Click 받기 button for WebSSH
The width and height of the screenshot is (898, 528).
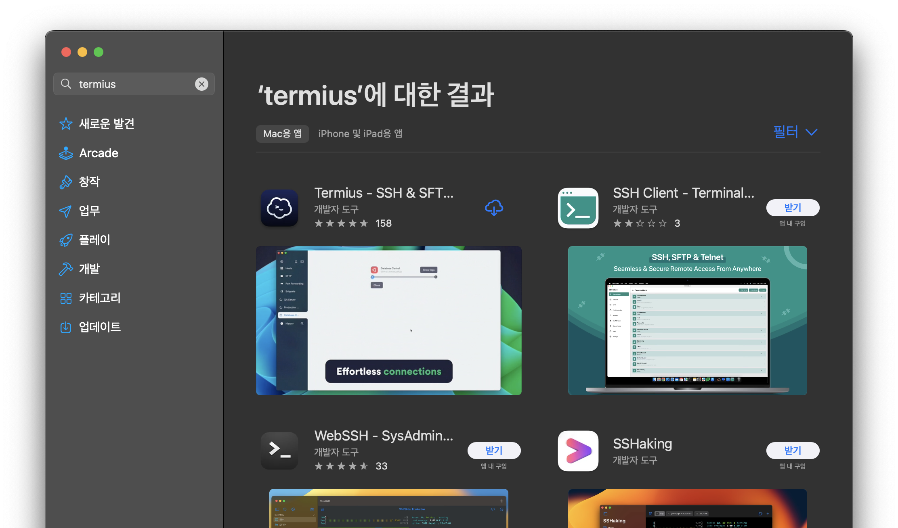494,451
